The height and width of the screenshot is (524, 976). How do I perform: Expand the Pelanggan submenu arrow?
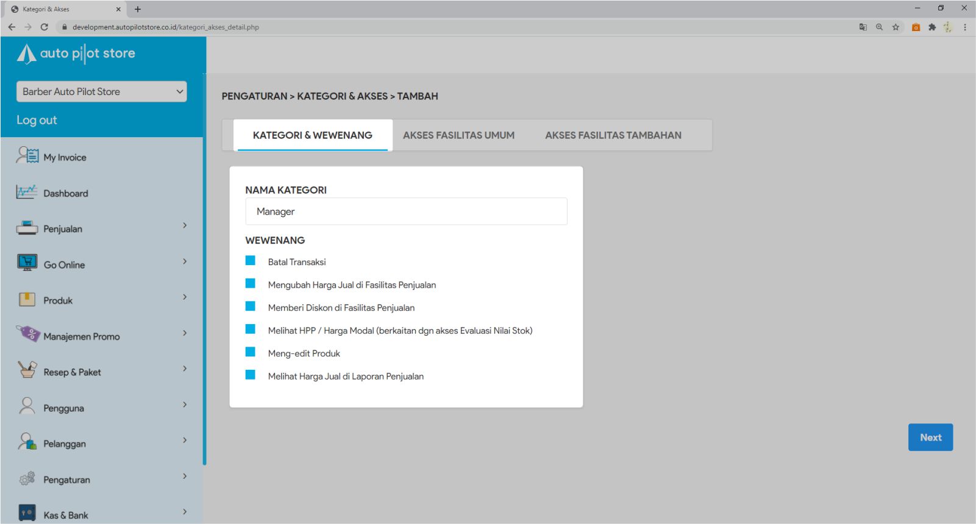185,441
